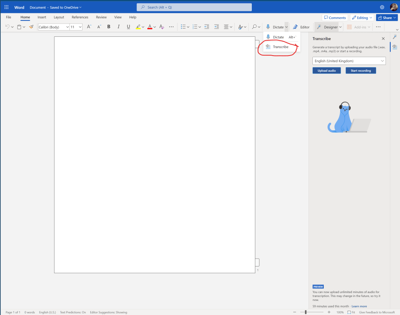This screenshot has width=400, height=315.
Task: Toggle underline formatting
Action: 128,27
